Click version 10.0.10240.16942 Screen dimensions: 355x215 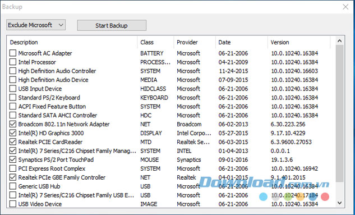click(294, 168)
